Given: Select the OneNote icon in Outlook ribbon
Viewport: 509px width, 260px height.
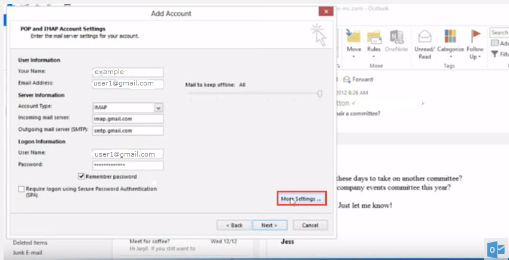Looking at the screenshot, I should [396, 36].
